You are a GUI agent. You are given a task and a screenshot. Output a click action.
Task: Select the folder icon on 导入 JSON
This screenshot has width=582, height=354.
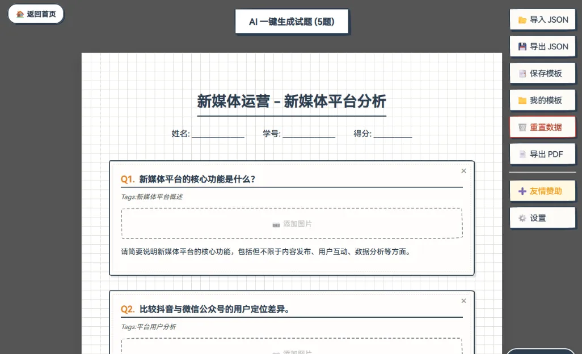[523, 19]
